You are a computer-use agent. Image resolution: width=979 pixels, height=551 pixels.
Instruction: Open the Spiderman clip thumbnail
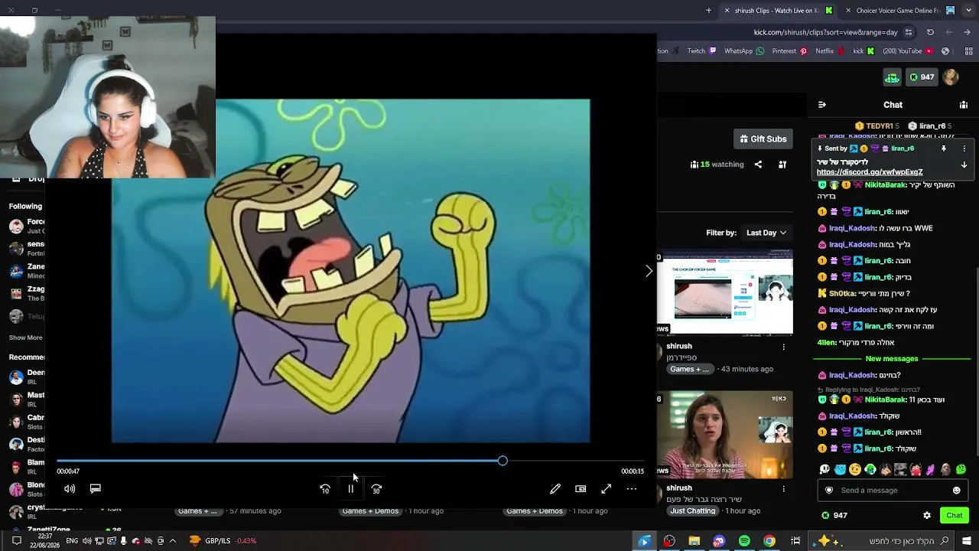(x=725, y=293)
